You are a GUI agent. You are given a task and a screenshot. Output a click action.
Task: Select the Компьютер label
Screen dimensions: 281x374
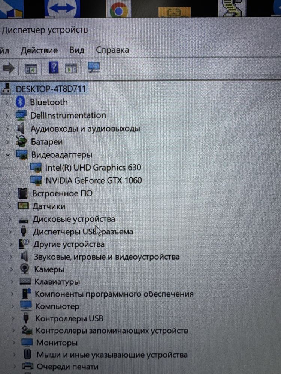coord(57,306)
